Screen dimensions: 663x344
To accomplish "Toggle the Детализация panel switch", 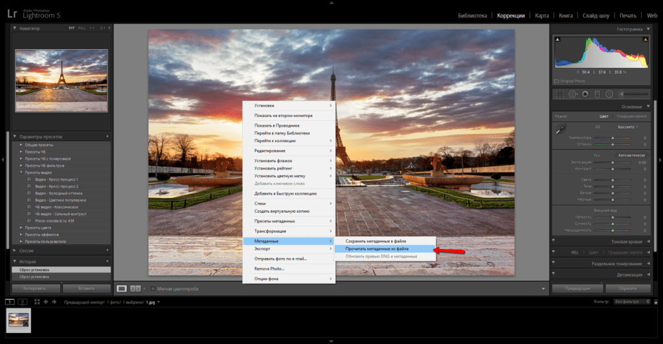I will point(553,274).
